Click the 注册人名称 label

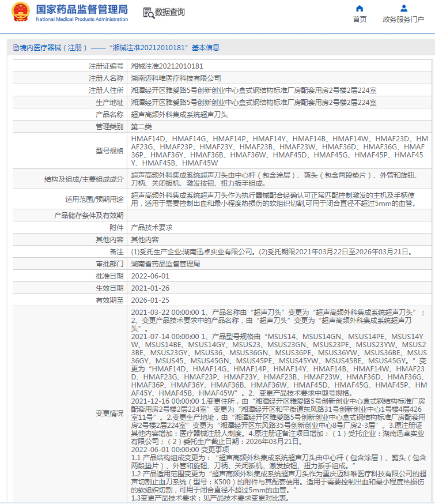pyautogui.click(x=106, y=78)
